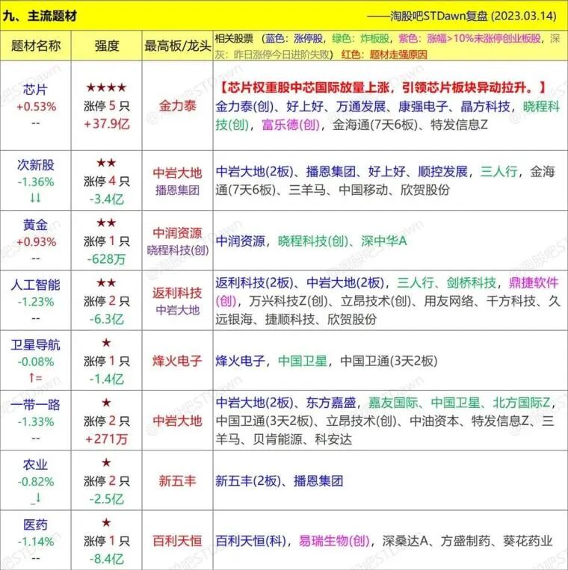Click the green "北方国际Z" stock name

tap(522, 403)
